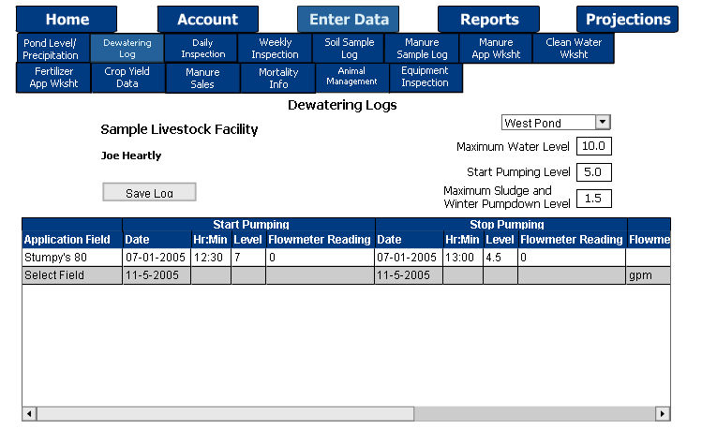Edit Maximum Sludge and Winter Pumpdown Level field
702x429 pixels.
click(x=593, y=199)
